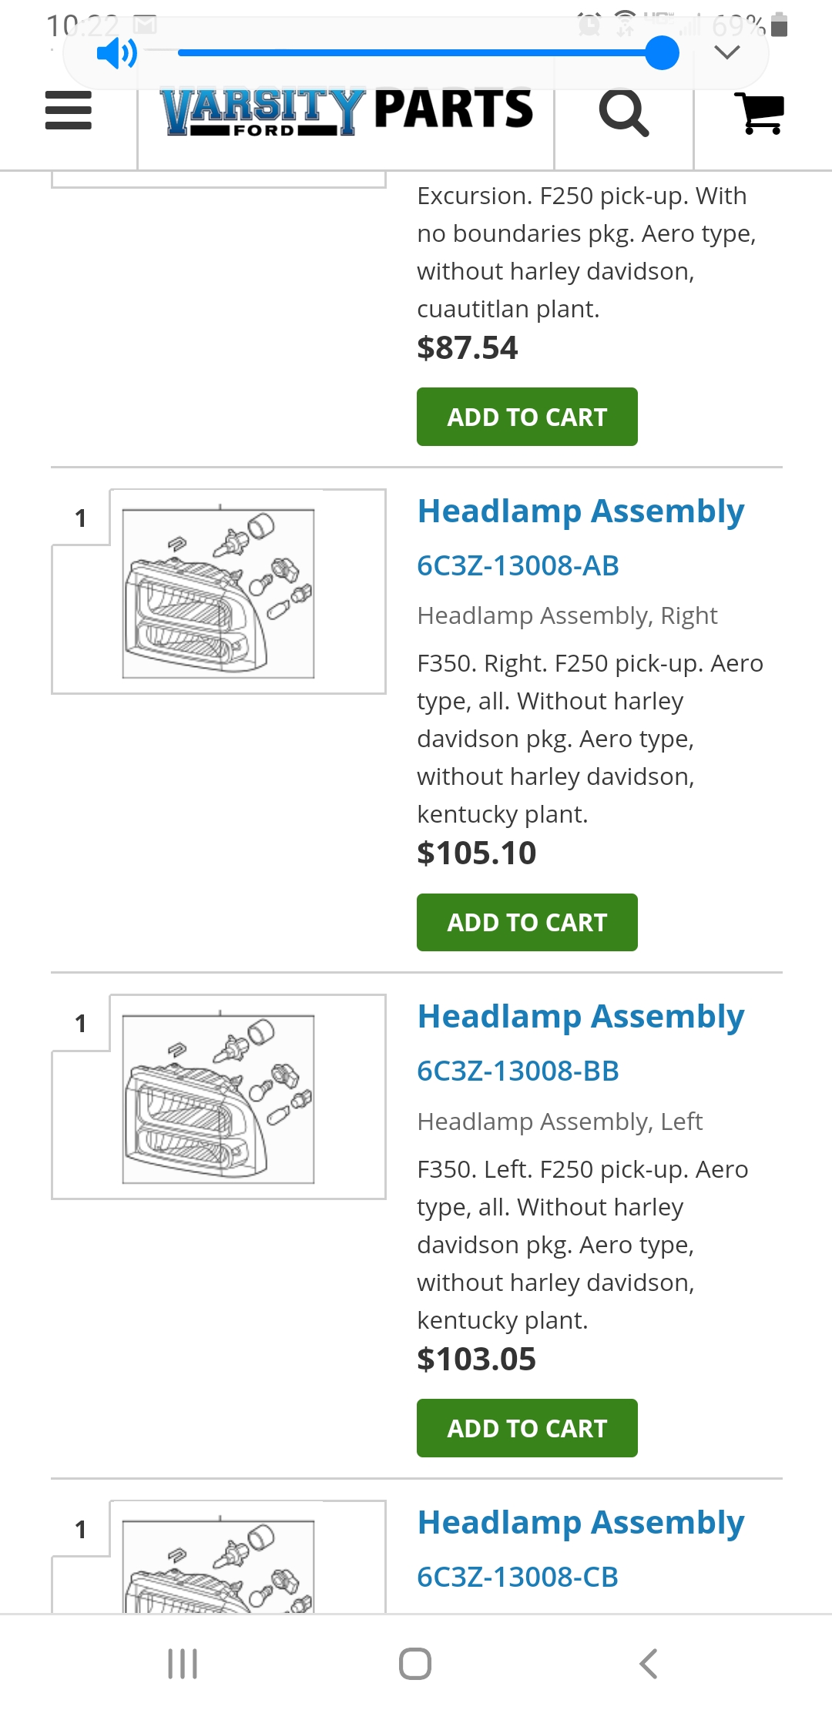832x1710 pixels.
Task: Add the $87.54 part to cart
Action: click(x=527, y=417)
